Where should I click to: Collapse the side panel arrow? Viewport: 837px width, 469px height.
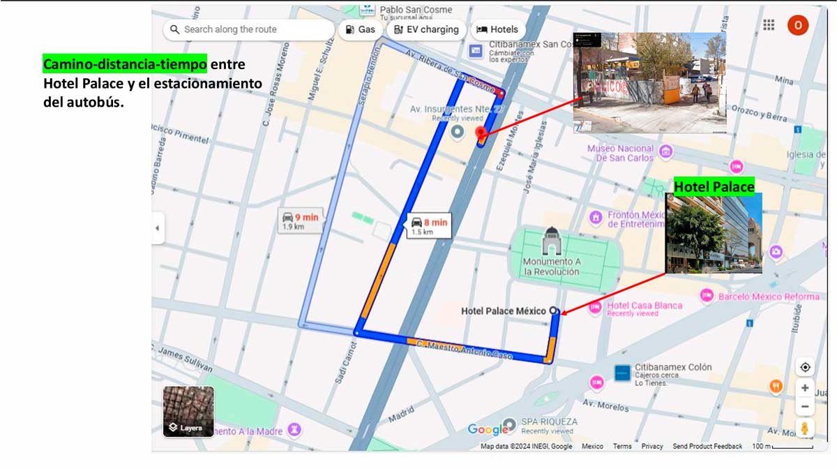[158, 228]
